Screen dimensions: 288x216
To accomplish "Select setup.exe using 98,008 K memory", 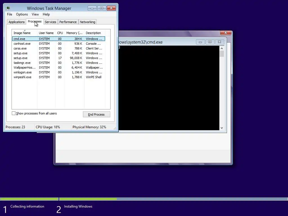I will 58,58.
